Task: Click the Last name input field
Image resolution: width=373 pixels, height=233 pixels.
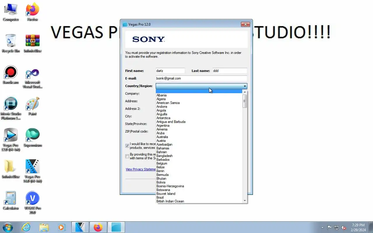Action: click(x=230, y=71)
